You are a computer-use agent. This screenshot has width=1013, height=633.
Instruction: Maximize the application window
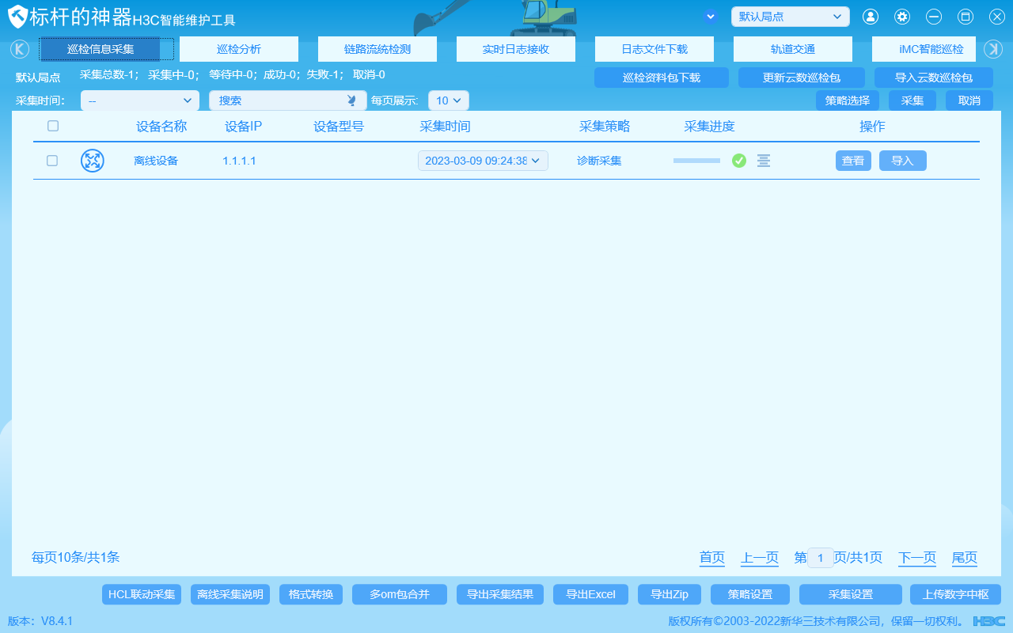click(x=966, y=17)
